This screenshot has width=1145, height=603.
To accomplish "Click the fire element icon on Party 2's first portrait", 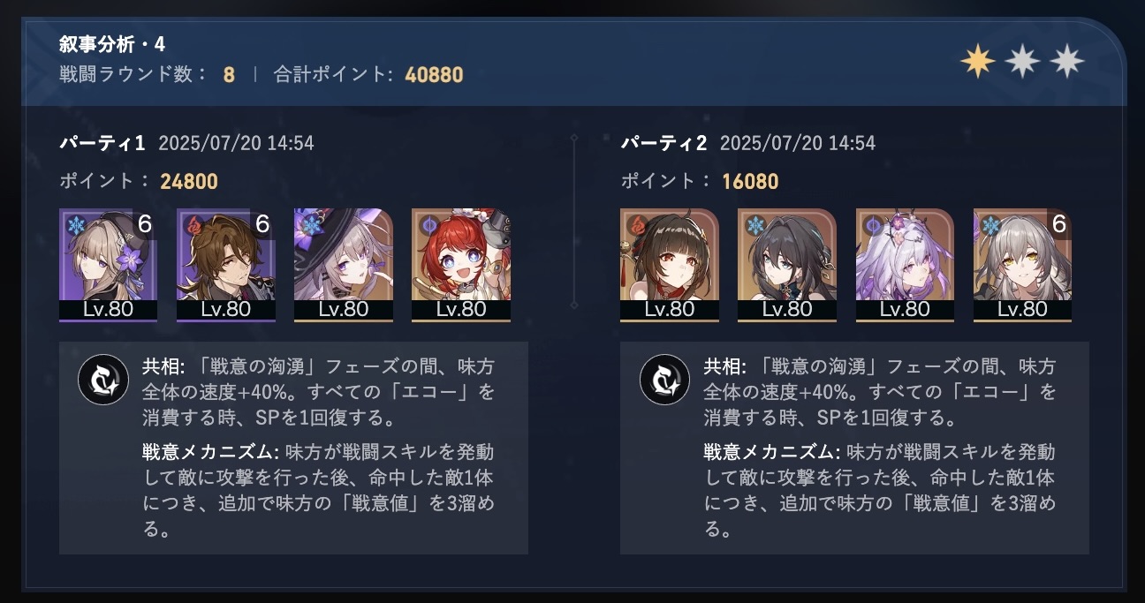I will 633,224.
